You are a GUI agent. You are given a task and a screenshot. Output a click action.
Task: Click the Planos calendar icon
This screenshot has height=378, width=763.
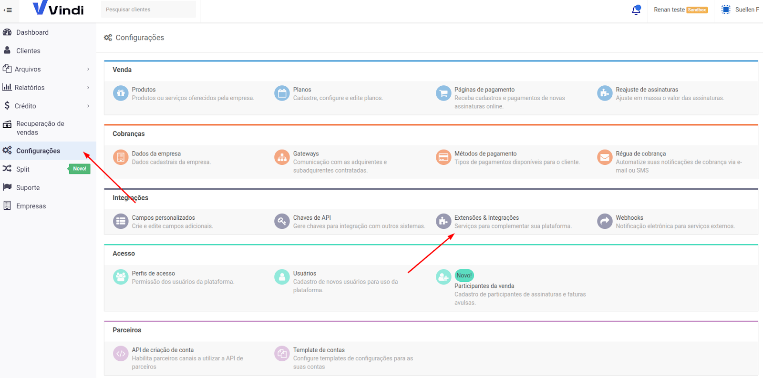tap(282, 93)
